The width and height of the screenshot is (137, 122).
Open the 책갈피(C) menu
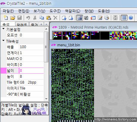click(73, 11)
